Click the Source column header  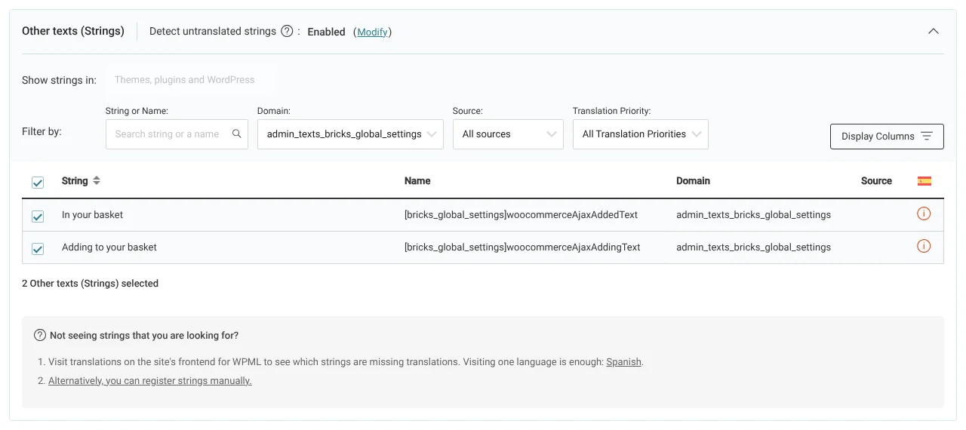coord(876,181)
